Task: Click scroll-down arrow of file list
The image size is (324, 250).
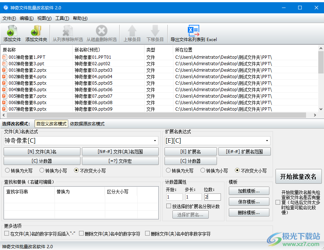Action: click(x=321, y=109)
